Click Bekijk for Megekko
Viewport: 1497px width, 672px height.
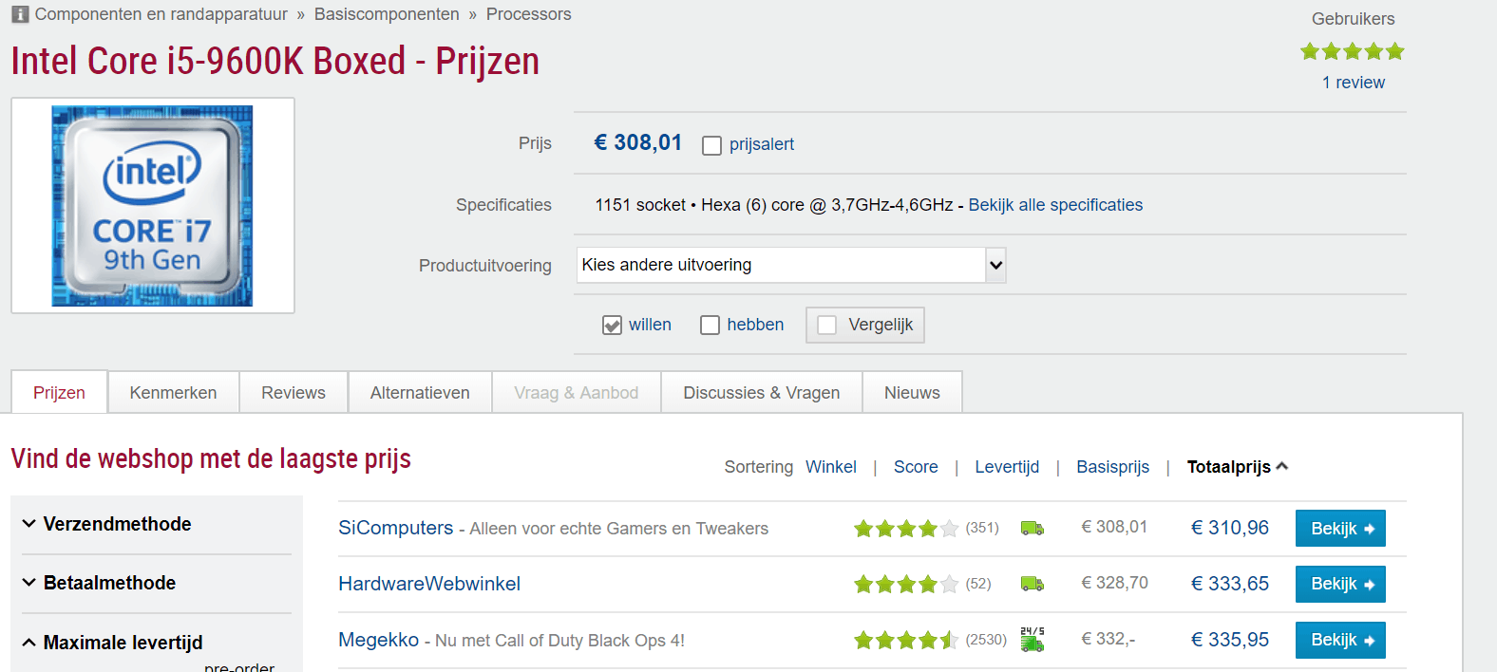(1340, 640)
